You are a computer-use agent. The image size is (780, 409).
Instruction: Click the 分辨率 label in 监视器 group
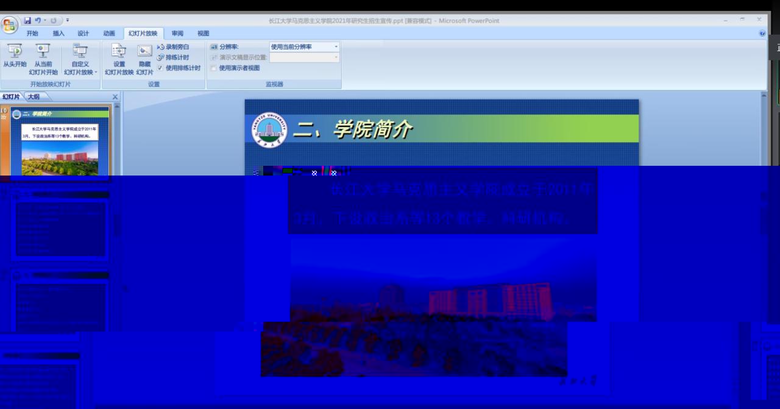(x=229, y=47)
